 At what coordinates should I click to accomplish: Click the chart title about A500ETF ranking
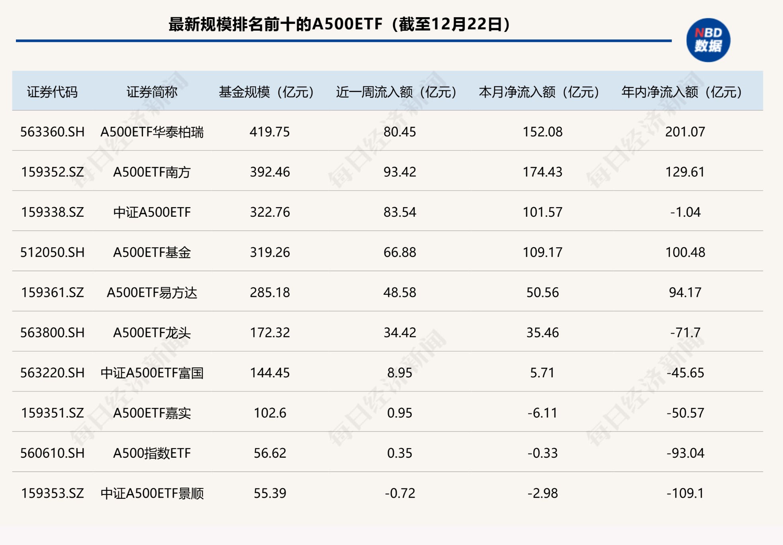339,24
